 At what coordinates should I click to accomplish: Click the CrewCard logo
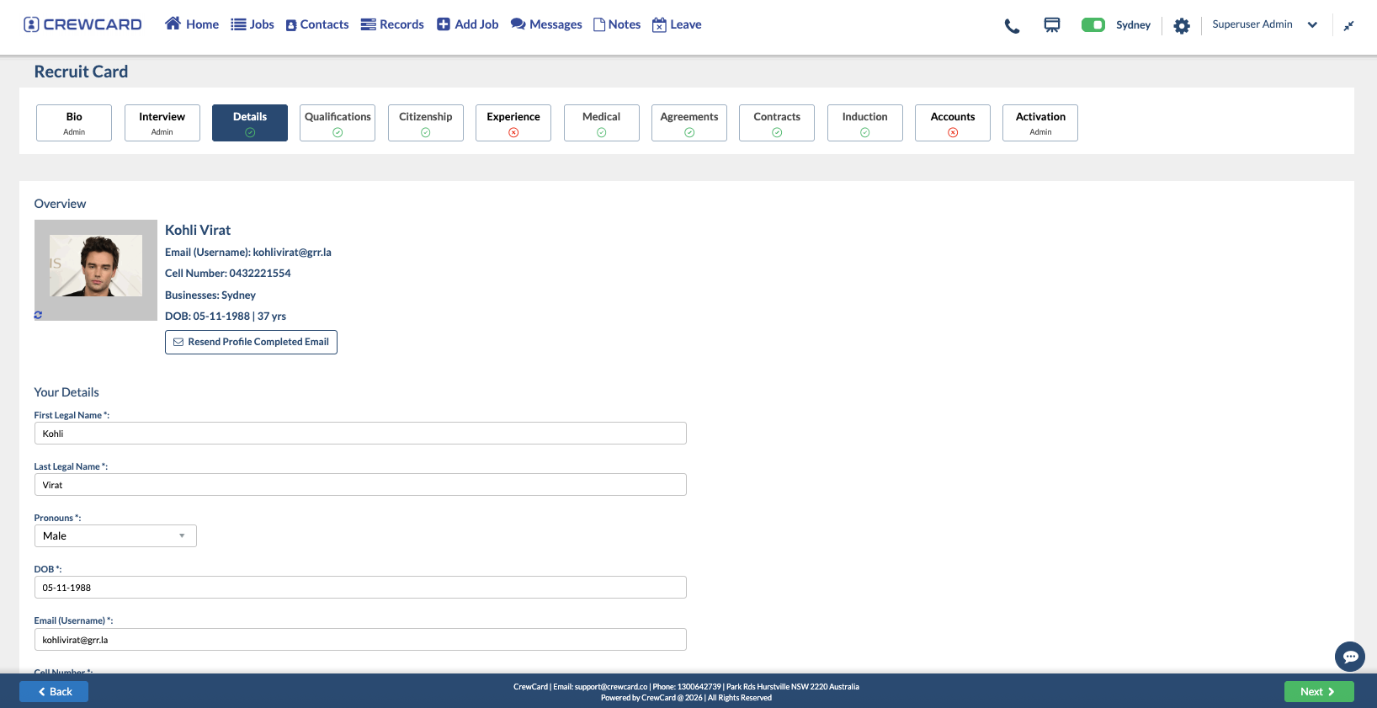pyautogui.click(x=82, y=24)
